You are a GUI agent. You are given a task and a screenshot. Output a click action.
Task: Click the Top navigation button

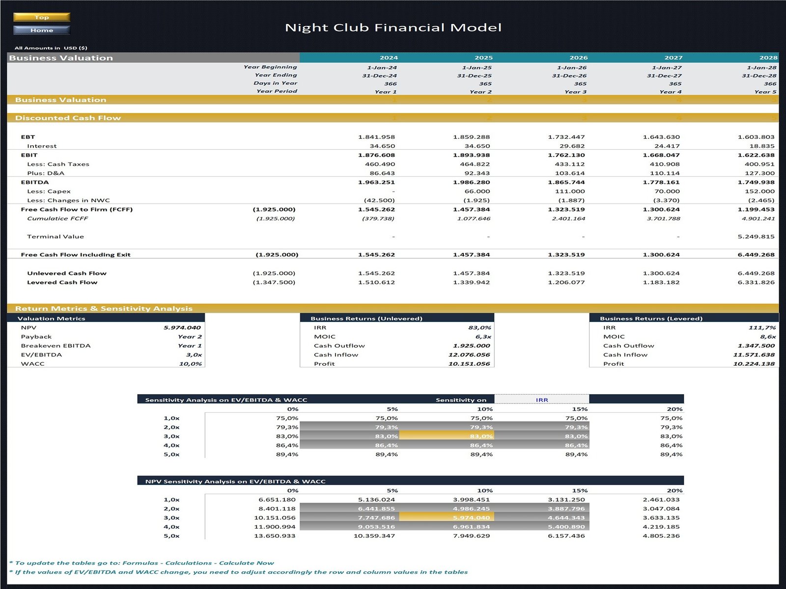(x=42, y=17)
